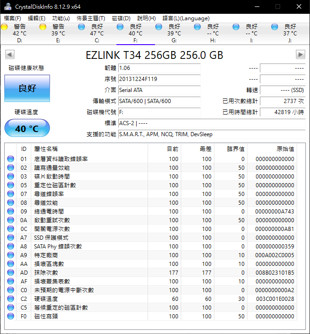Click the 屬性名稱 column header

pos(89,149)
